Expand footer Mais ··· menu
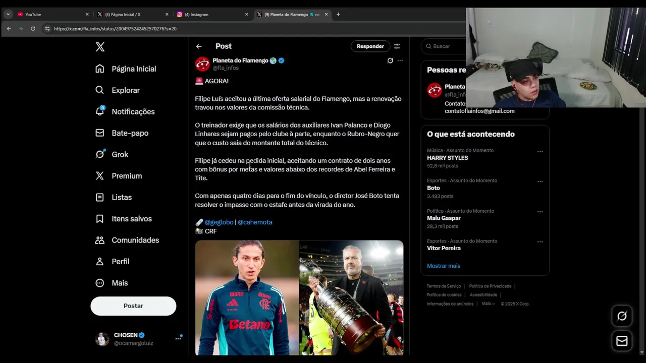Image resolution: width=646 pixels, height=363 pixels. (x=489, y=304)
